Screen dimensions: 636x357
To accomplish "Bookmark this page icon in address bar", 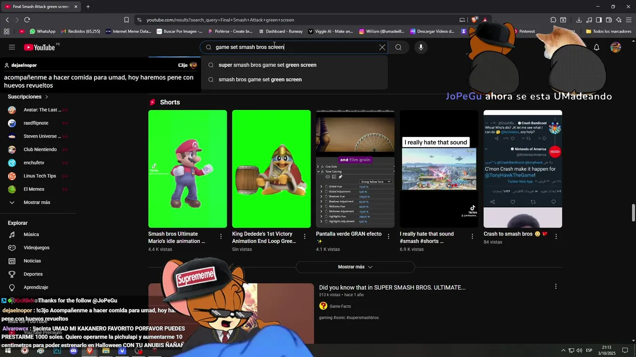I will click(x=126, y=20).
